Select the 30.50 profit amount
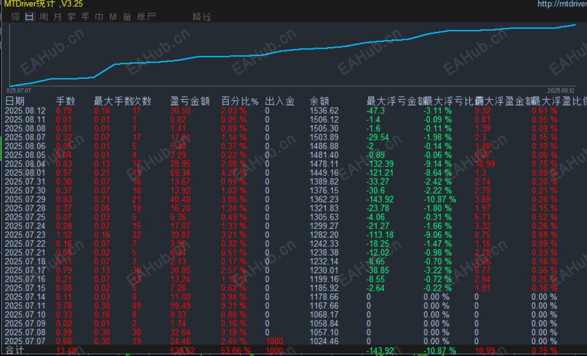This screenshot has width=587, height=356. 180,111
